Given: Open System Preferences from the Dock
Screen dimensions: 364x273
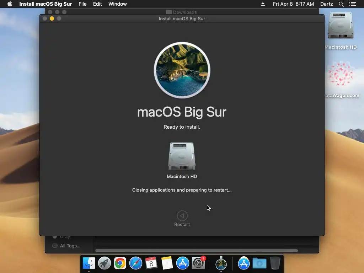Looking at the screenshot, I should [198, 263].
